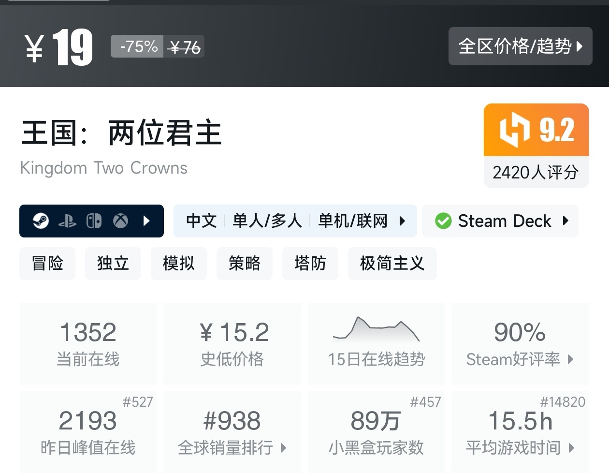This screenshot has height=473, width=609.
Task: Click the crossed-out ¥76 original price
Action: (x=185, y=47)
